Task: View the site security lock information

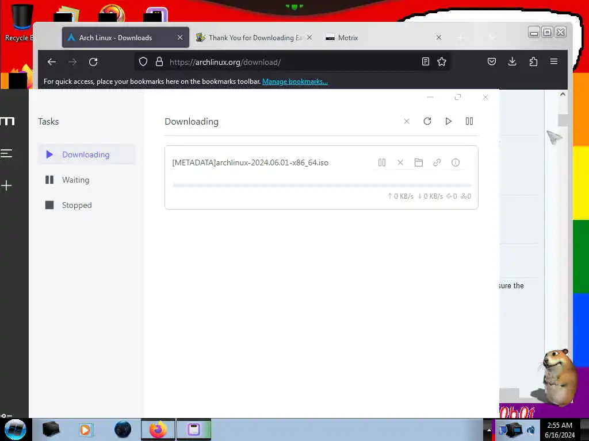Action: coord(159,62)
